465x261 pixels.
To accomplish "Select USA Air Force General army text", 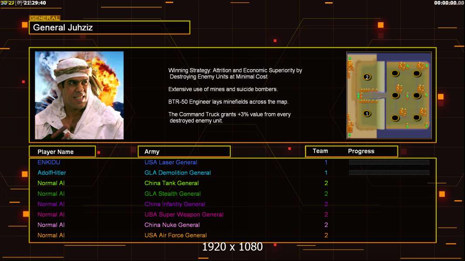I will click(175, 235).
